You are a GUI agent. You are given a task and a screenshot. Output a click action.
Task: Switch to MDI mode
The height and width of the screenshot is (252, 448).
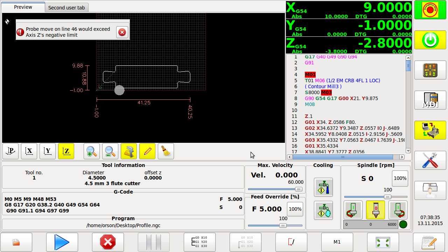coord(430,100)
